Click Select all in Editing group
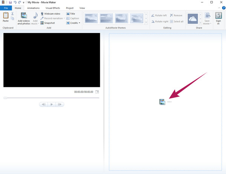The image size is (226, 174). click(177, 21)
